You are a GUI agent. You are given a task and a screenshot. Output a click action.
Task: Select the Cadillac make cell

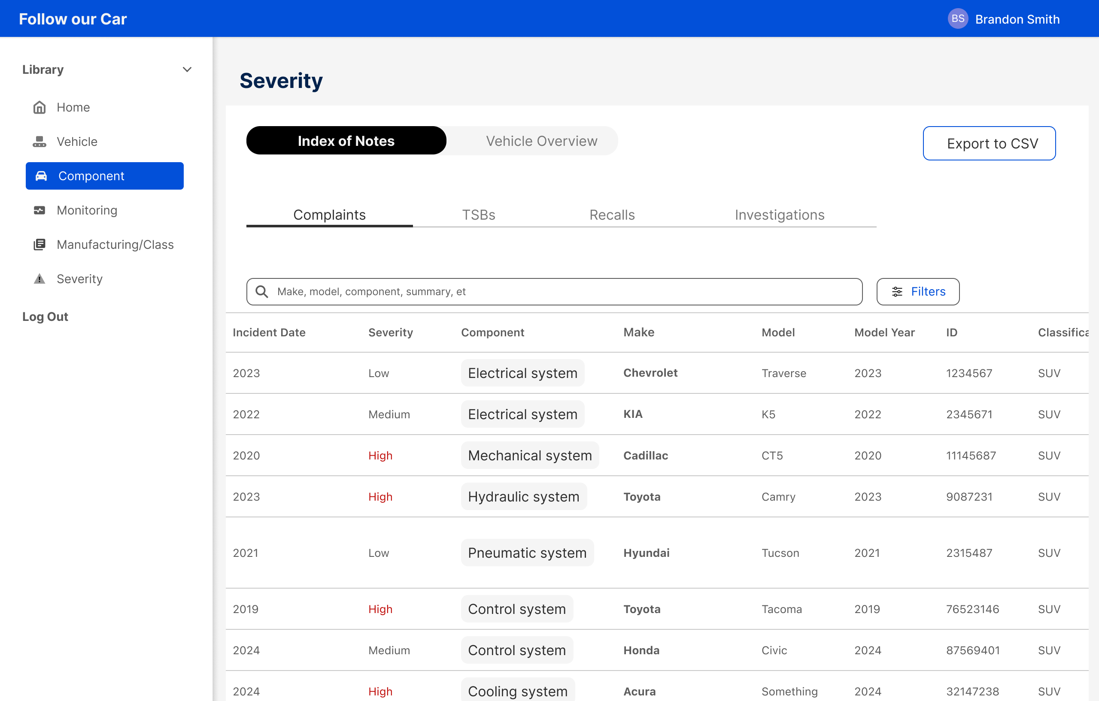click(x=645, y=455)
